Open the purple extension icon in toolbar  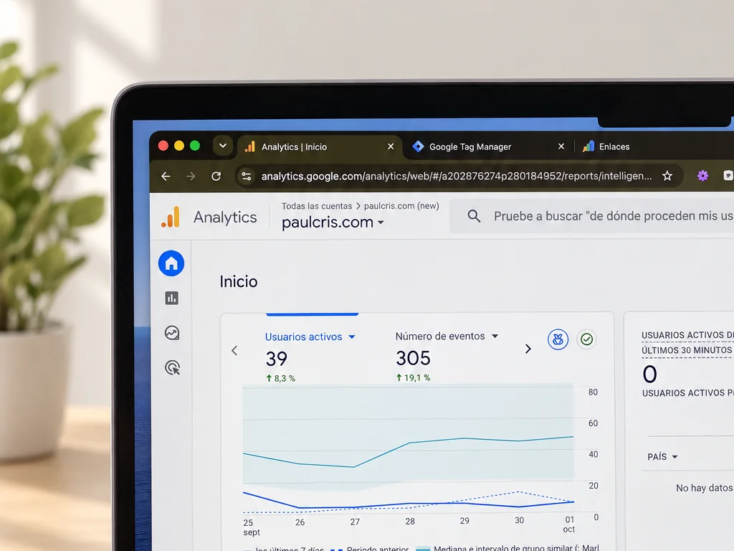[702, 176]
